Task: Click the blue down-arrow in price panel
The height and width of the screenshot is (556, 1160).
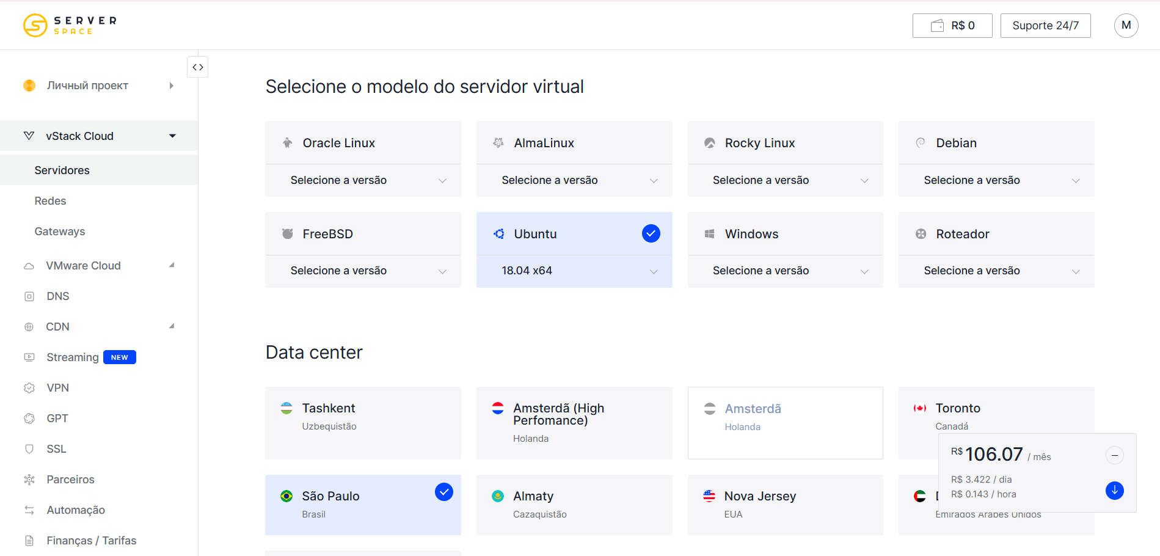Action: pos(1114,490)
